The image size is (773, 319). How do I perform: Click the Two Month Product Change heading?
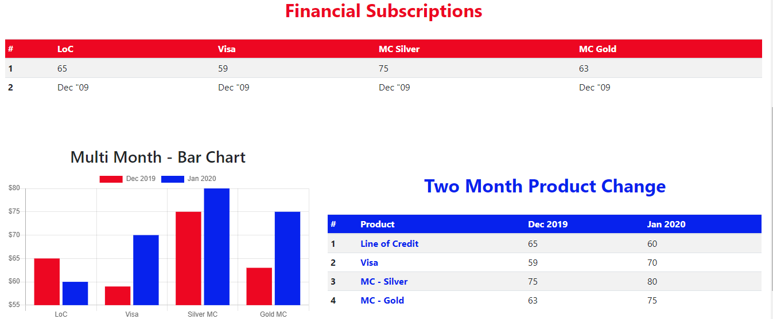coord(545,186)
